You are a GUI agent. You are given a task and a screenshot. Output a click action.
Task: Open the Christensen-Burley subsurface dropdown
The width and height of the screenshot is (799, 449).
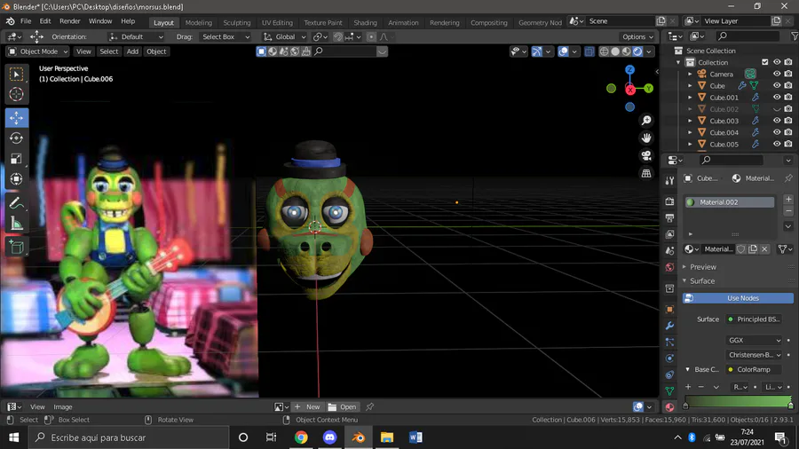pos(754,355)
